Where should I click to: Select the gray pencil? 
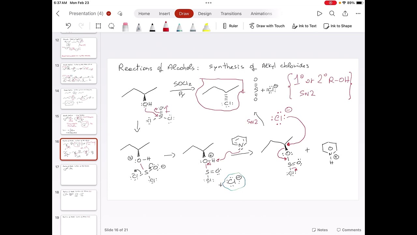[x=193, y=27]
